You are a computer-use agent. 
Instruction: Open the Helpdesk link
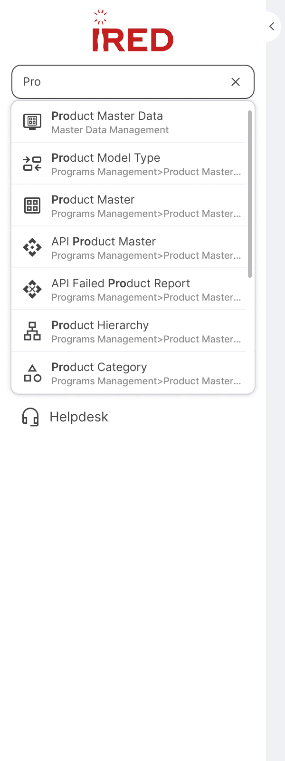pyautogui.click(x=79, y=417)
